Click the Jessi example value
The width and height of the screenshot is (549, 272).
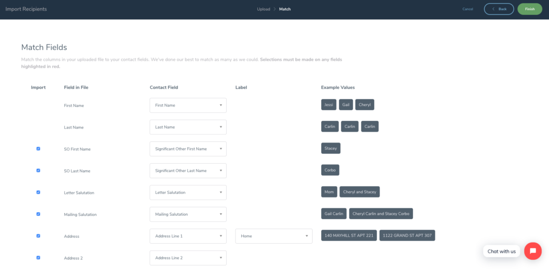pos(329,104)
